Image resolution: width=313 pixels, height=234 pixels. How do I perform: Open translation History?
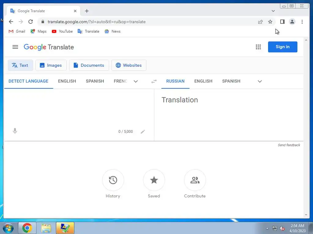[113, 180]
